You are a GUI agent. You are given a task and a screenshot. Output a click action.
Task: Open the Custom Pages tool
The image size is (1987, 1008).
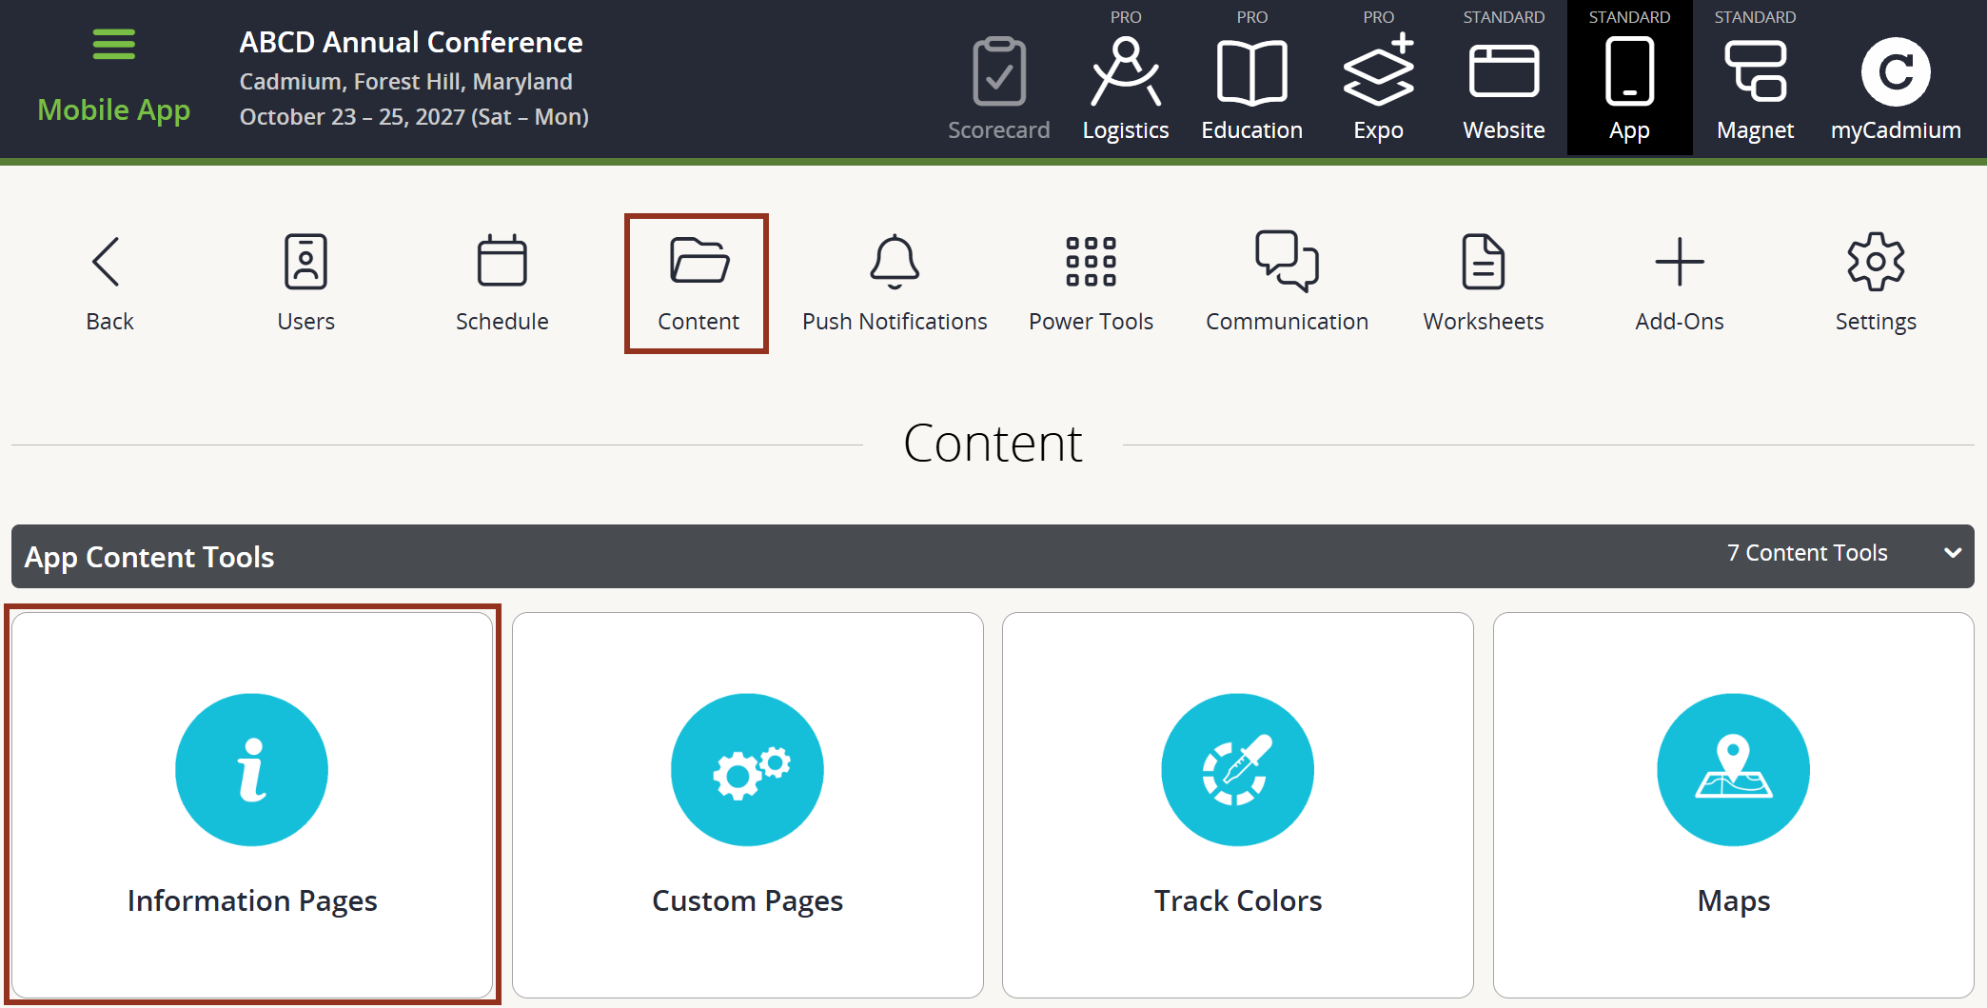click(x=747, y=805)
